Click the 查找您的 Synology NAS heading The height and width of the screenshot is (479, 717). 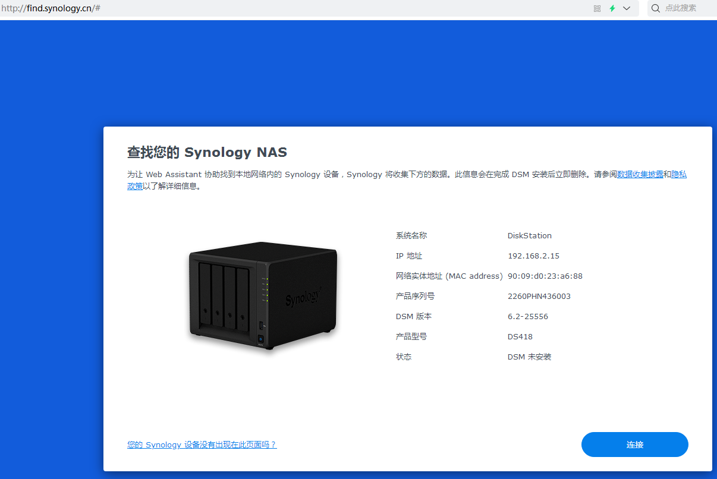pos(207,152)
